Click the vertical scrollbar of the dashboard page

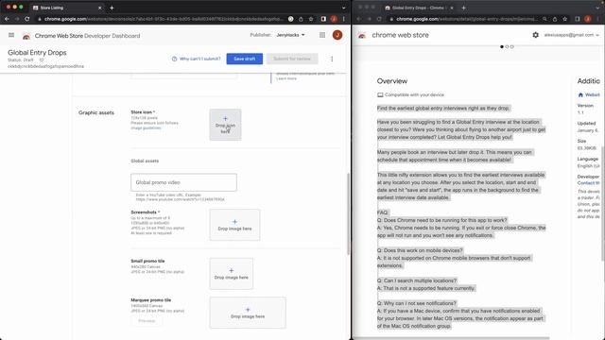point(349,214)
